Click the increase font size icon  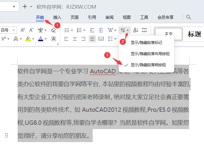23,30
